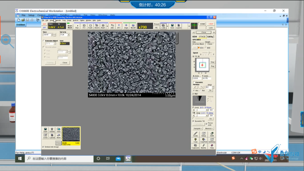Toggle the Emission Adjust checkbox

point(44,41)
